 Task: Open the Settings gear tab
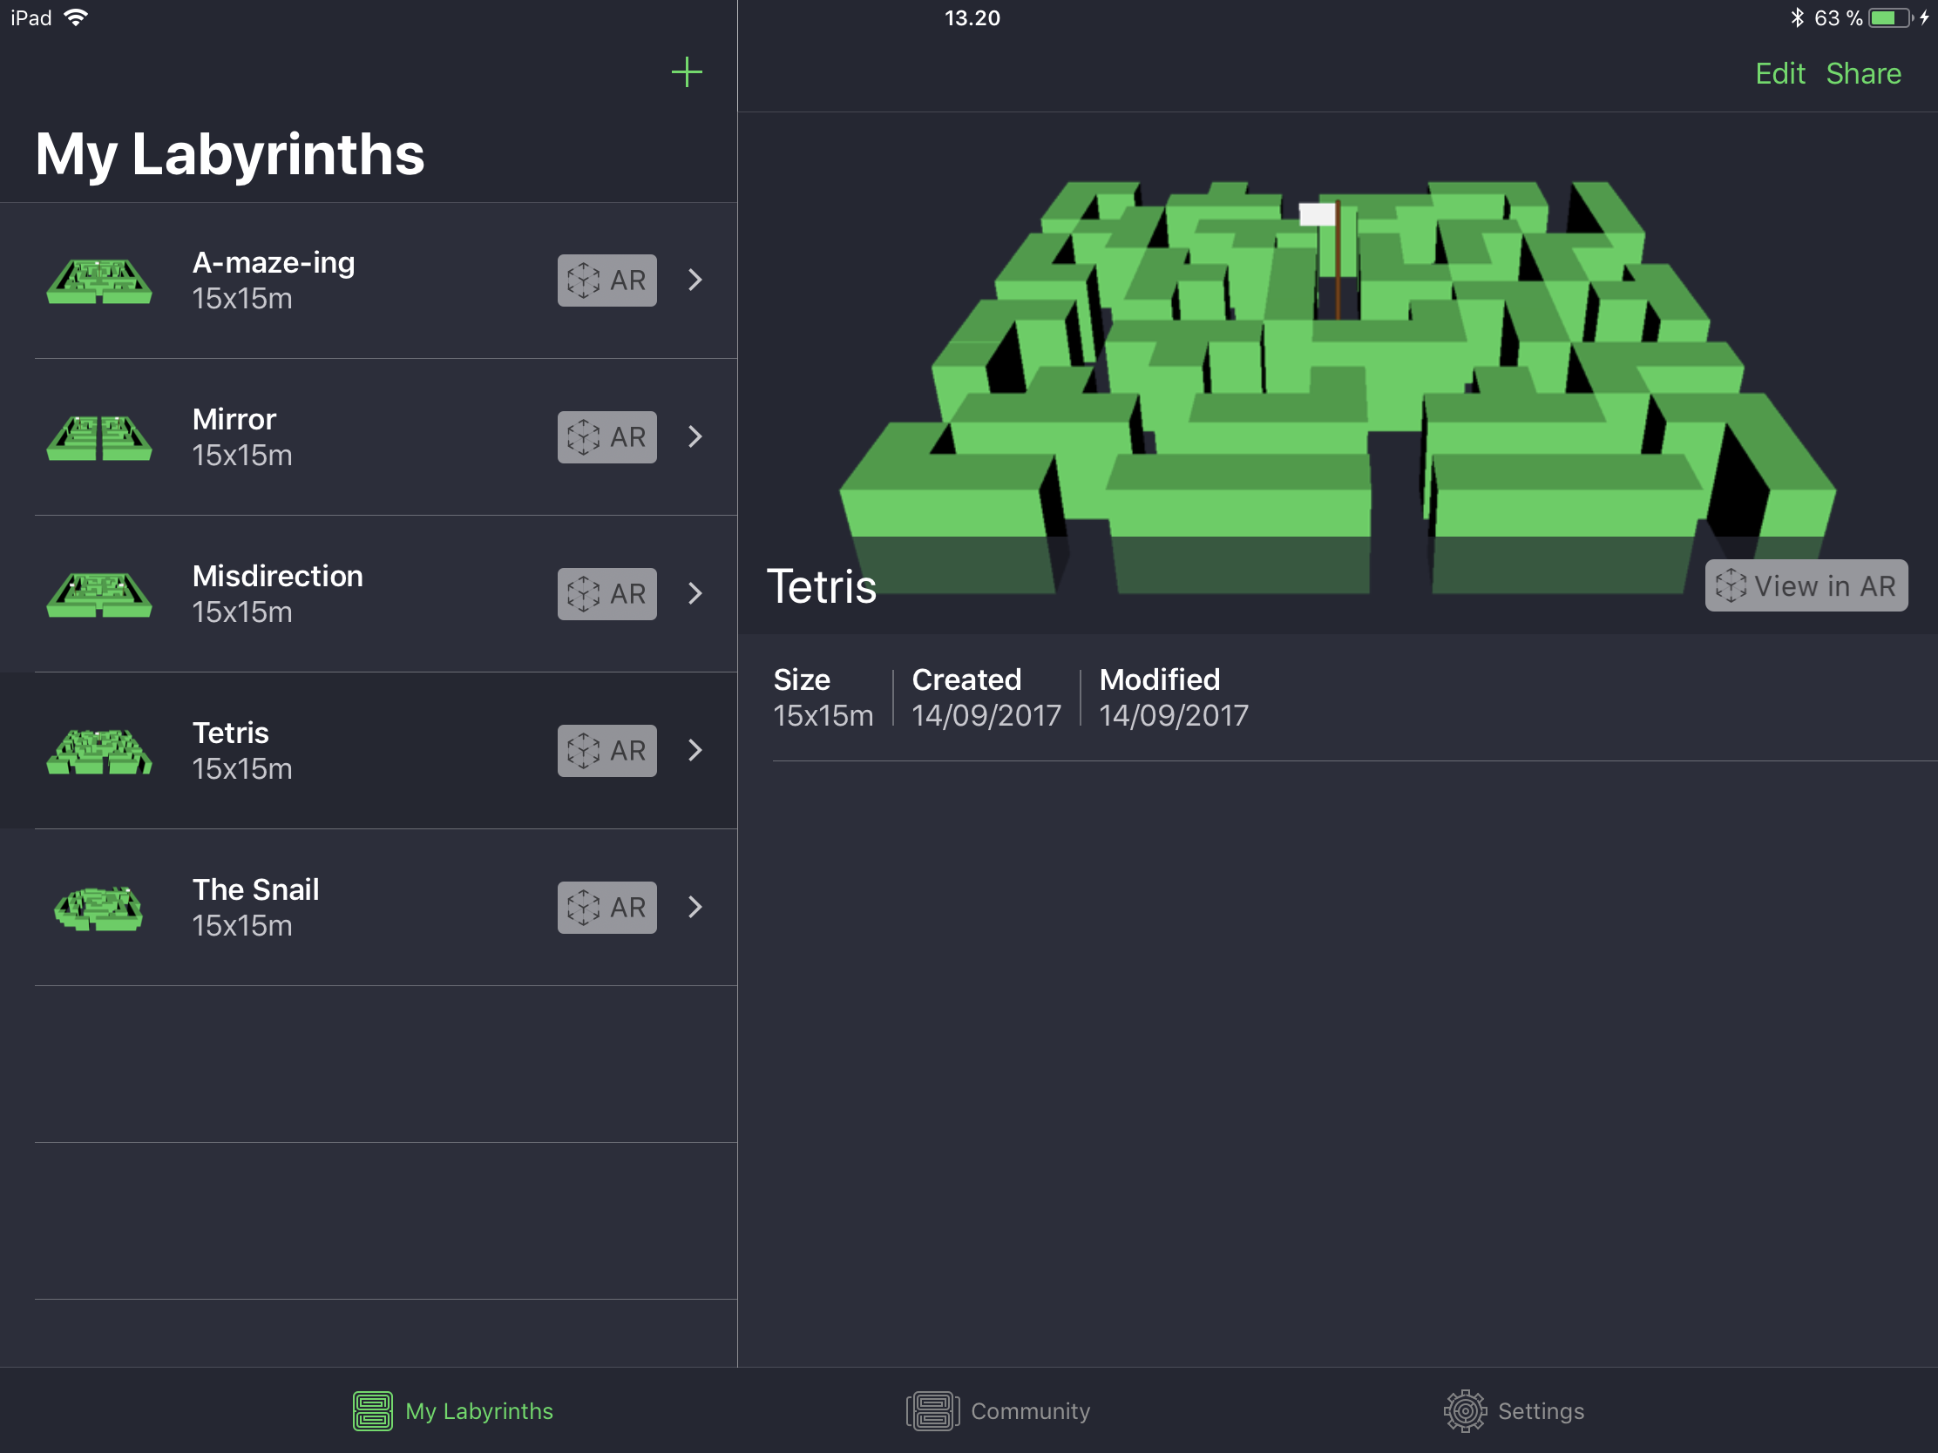click(x=1465, y=1411)
